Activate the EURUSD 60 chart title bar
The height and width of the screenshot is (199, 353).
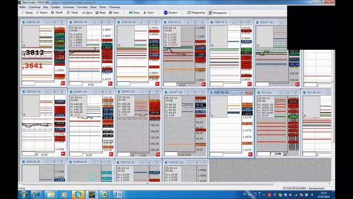pos(43,22)
